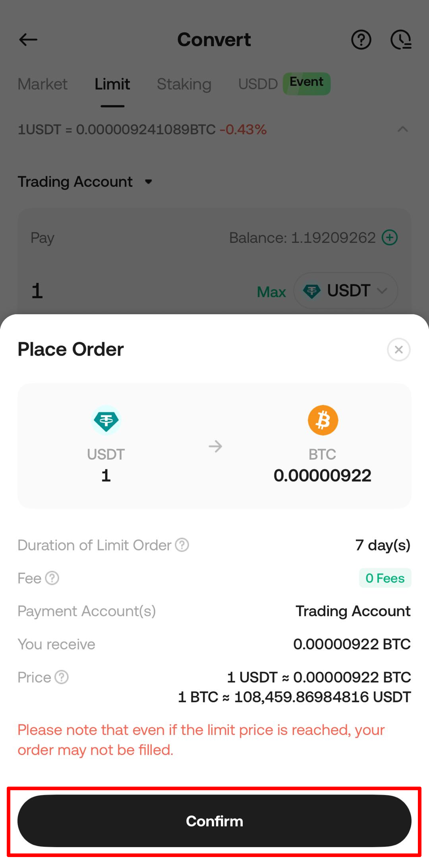
Task: Open the order history clock icon
Action: point(401,40)
